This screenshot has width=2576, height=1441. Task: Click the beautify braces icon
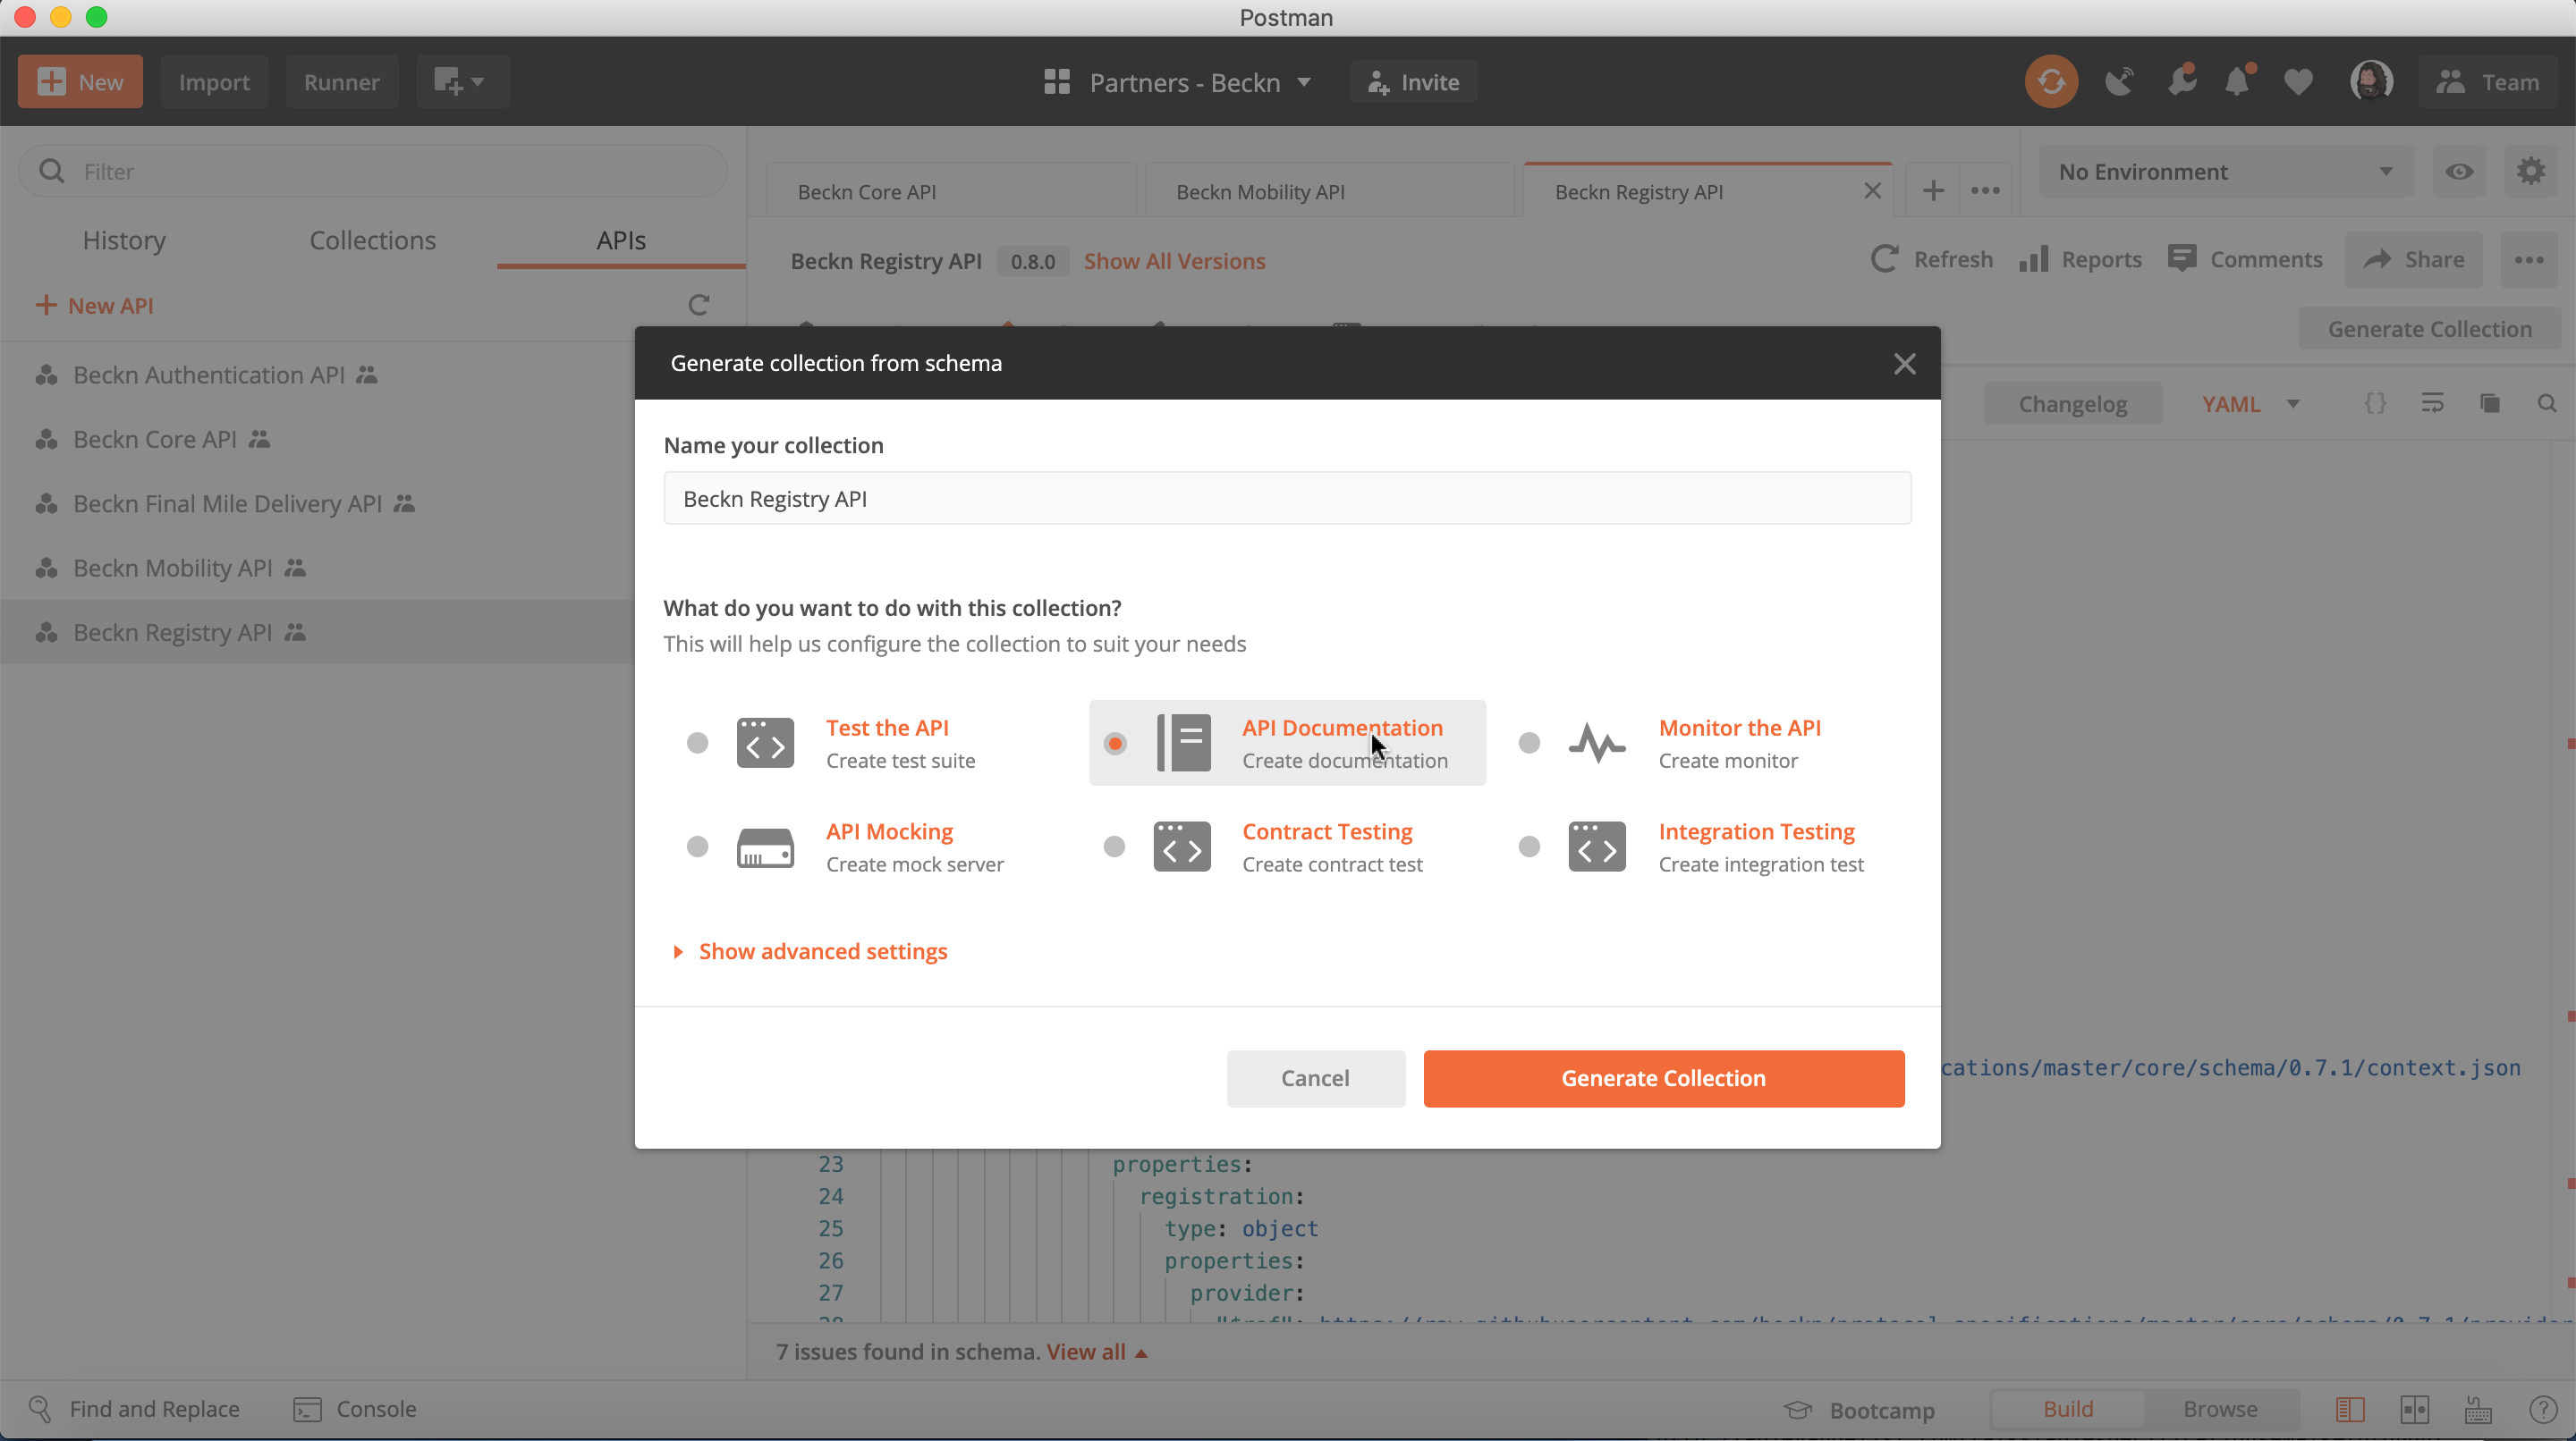2374,404
